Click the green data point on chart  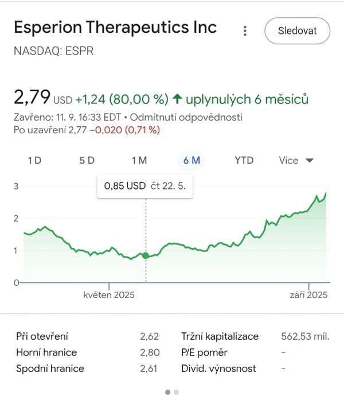coord(146,255)
